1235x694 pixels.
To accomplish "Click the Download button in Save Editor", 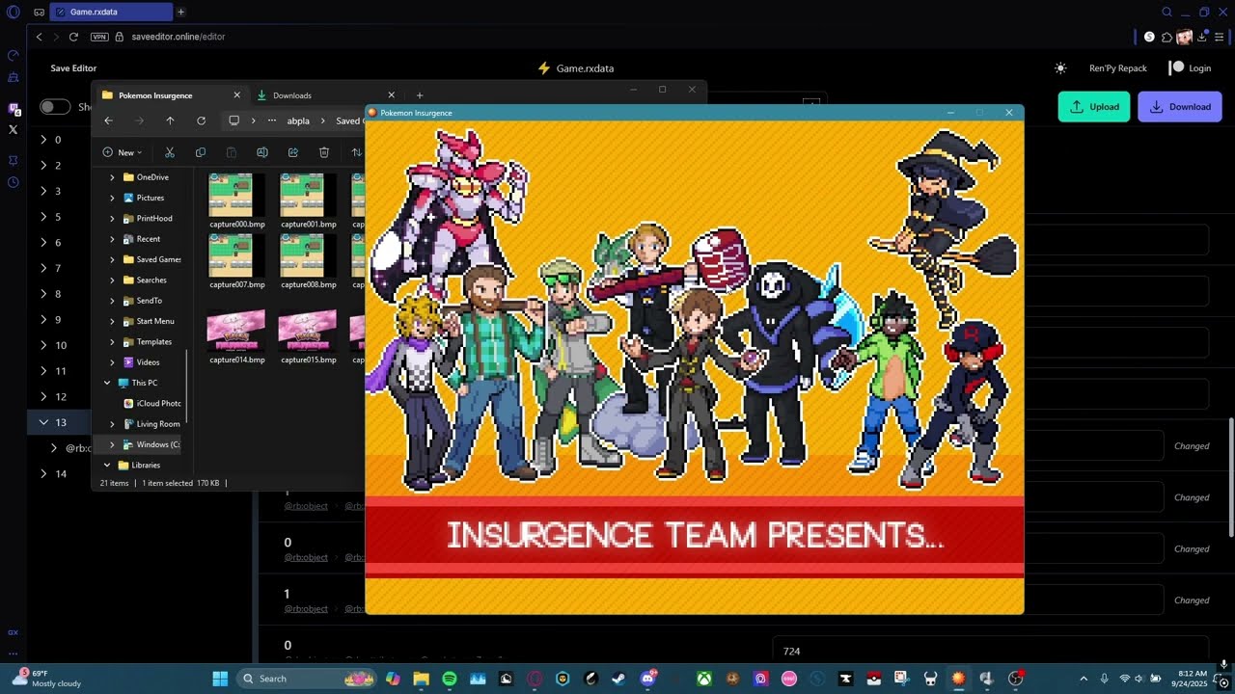I will (x=1180, y=107).
